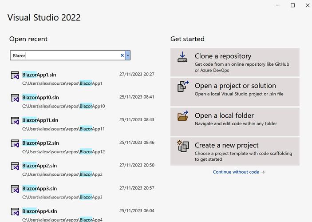312x222 pixels.
Task: Click the BlazorApp4.sln solution icon
Action: coord(15,212)
